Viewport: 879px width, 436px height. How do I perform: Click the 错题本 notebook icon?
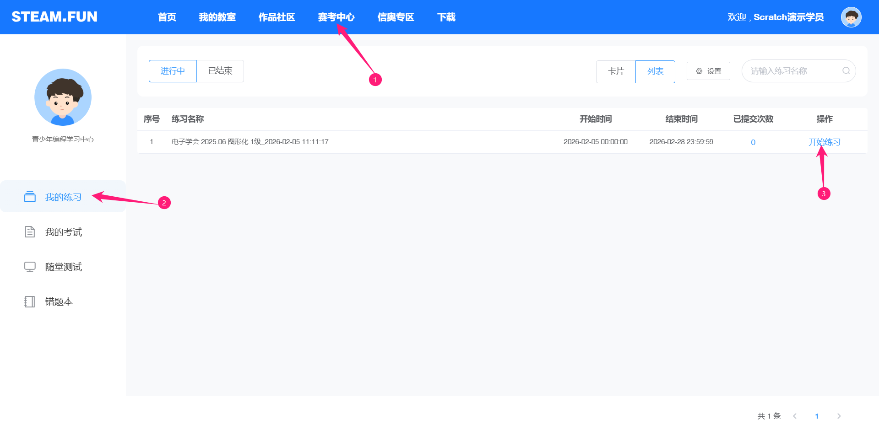pos(30,301)
